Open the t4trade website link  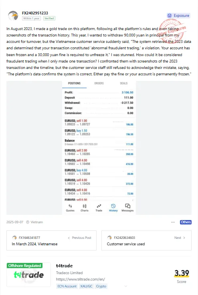point(81,279)
